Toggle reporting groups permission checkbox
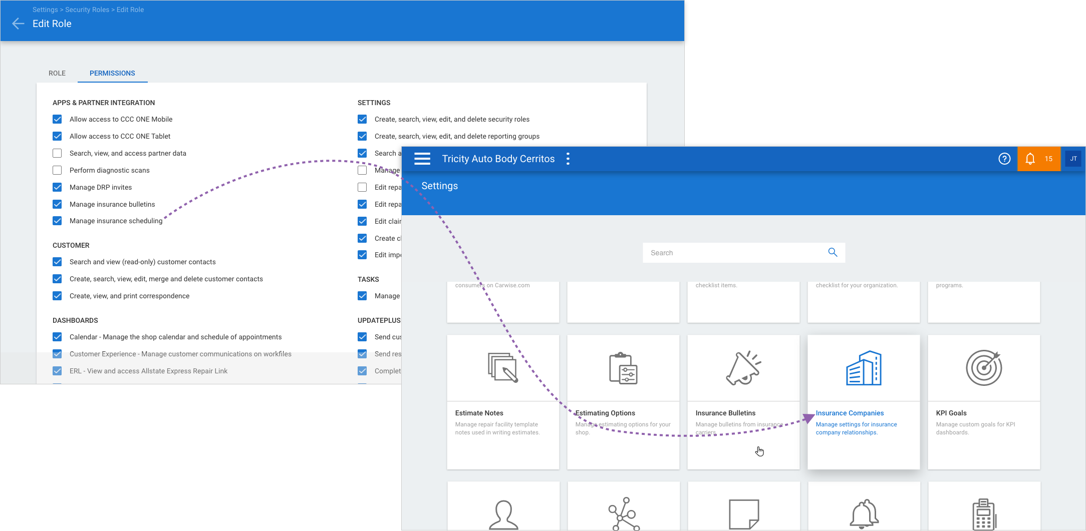 (x=362, y=136)
